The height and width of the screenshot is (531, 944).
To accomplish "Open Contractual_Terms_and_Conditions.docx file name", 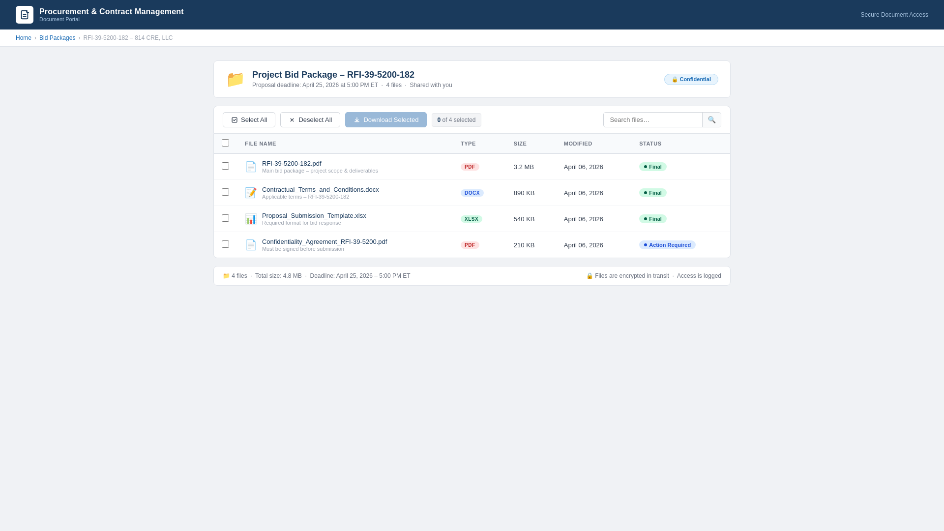I will 320,190.
